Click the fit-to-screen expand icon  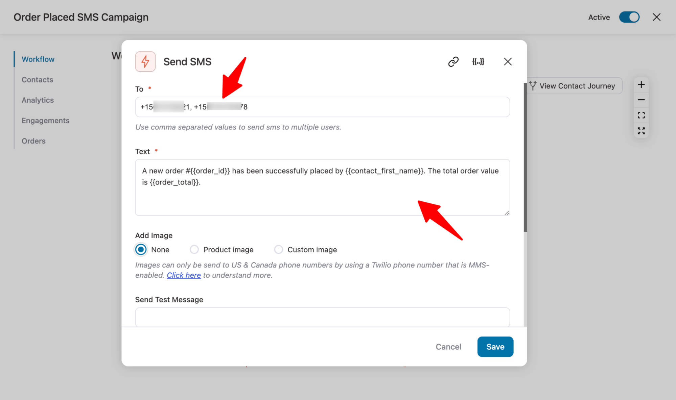642,115
